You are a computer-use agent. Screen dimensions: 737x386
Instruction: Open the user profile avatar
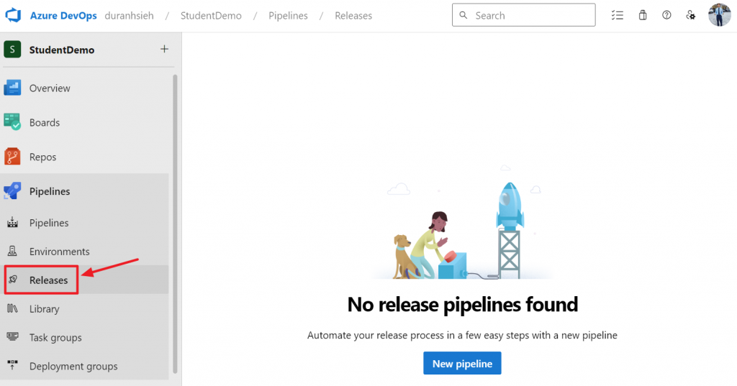720,15
